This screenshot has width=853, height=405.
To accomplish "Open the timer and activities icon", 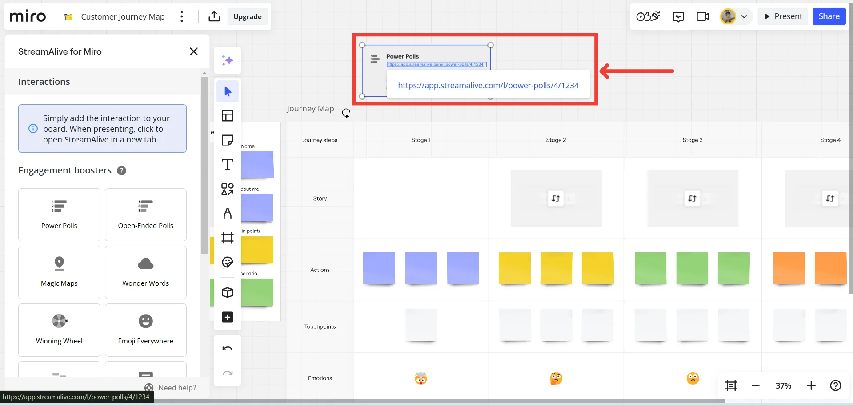I will click(648, 16).
